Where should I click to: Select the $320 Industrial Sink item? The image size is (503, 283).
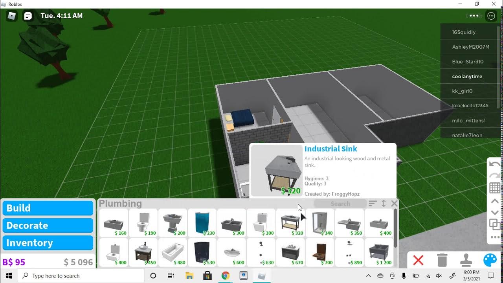coord(290,223)
